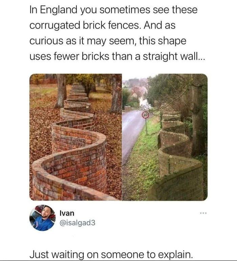
Task: Click the caption 'Just waiting on someone to explain.'
Action: coord(111,254)
